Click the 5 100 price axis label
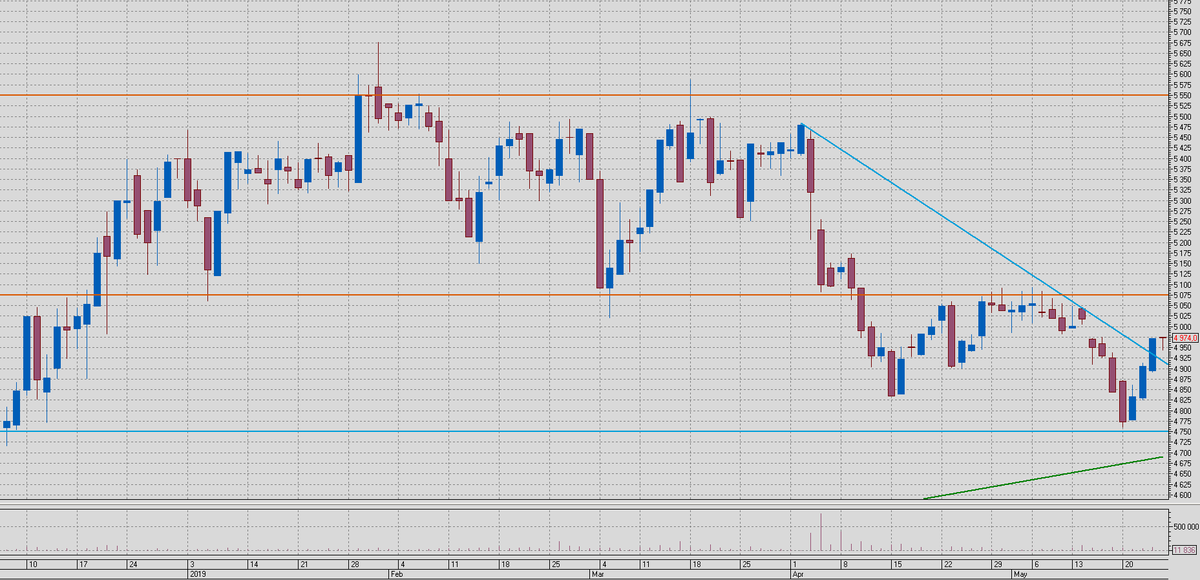The height and width of the screenshot is (580, 1200). tap(1183, 285)
